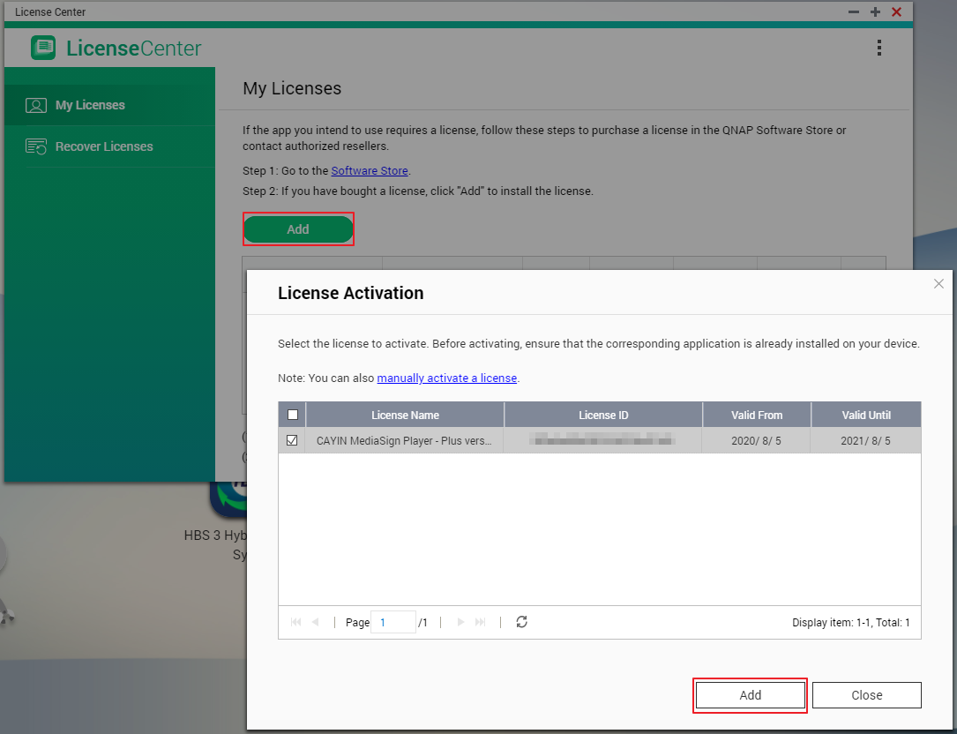Go to next page of license list
This screenshot has height=734, width=957.
460,622
